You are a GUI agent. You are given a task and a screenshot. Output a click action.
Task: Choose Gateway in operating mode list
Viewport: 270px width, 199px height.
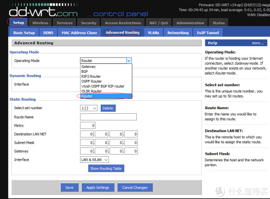click(x=106, y=66)
